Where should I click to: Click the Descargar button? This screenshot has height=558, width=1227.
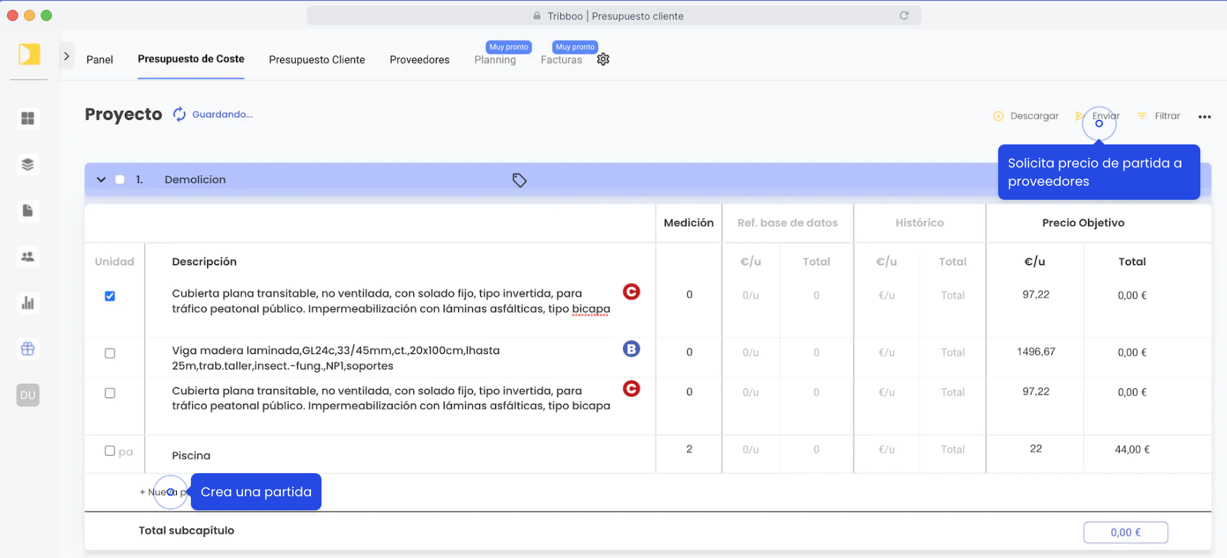tap(1026, 116)
